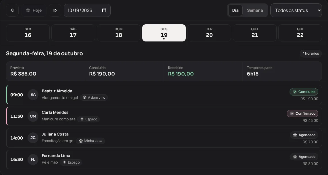The image size is (328, 175).
Task: Switch view to Semana
Action: pyautogui.click(x=255, y=10)
